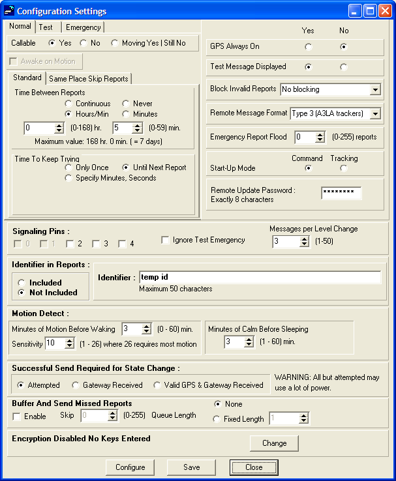Screen dimensions: 396x481
Task: Decrease minutes value in reports spinner
Action: (138, 131)
